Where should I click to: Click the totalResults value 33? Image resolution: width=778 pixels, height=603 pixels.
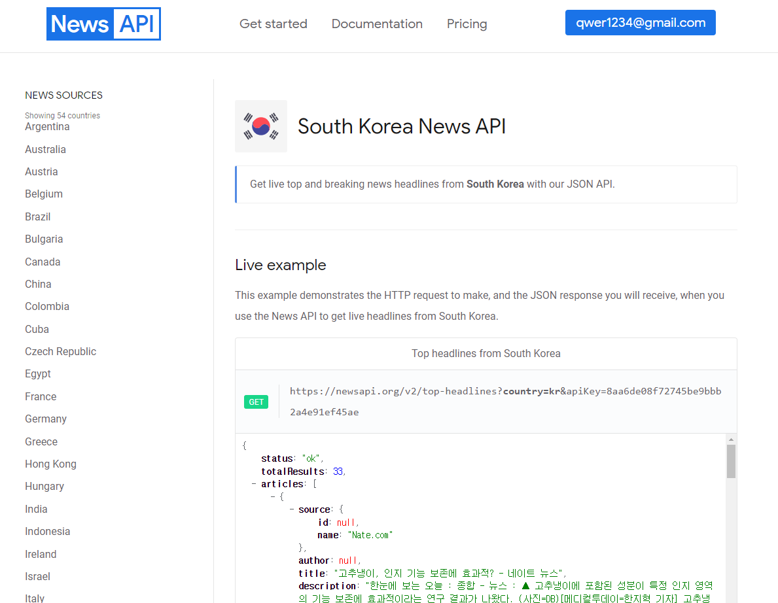[338, 472]
